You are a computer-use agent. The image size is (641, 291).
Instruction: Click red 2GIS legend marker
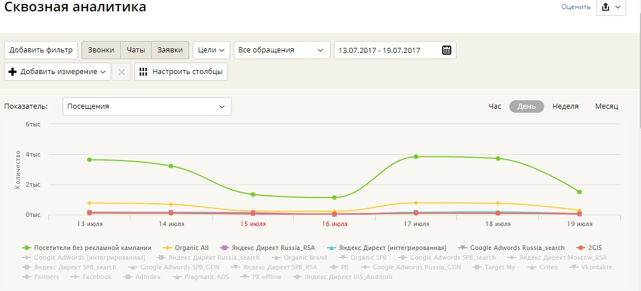point(580,248)
